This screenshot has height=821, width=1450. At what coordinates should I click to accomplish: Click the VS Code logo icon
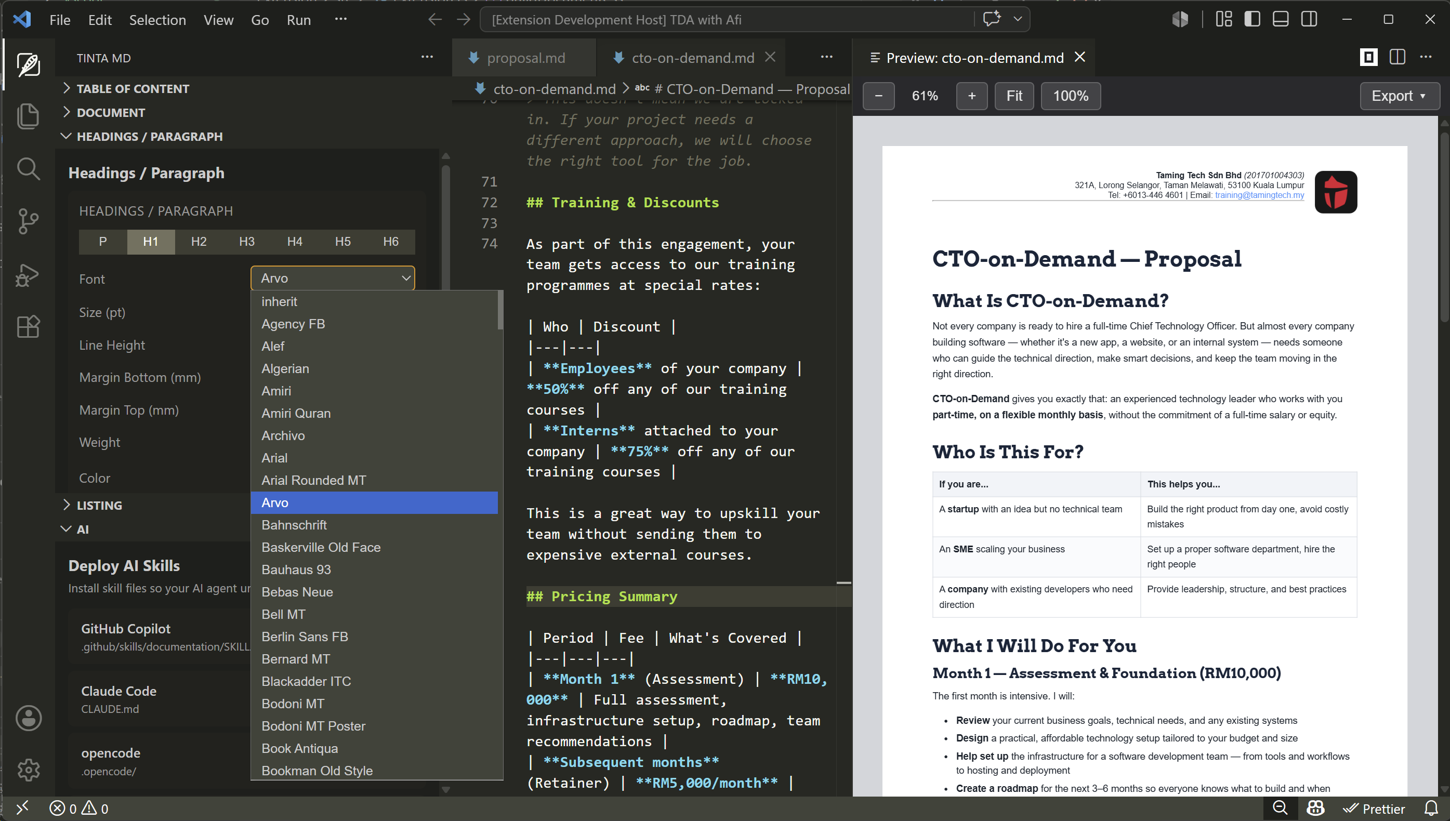point(22,19)
